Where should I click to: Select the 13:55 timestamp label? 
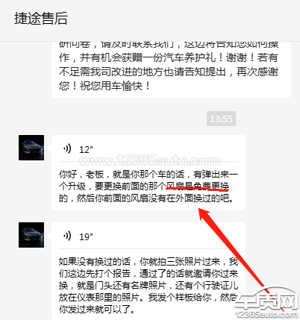click(x=221, y=119)
